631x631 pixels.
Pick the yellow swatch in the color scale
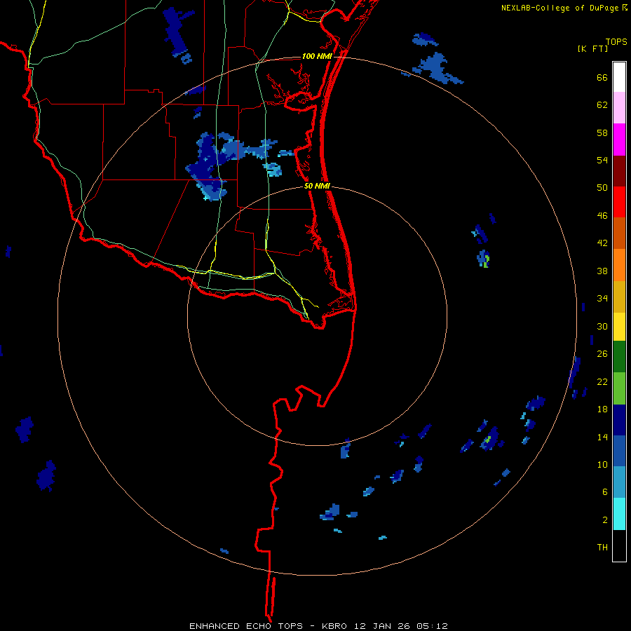tap(619, 327)
